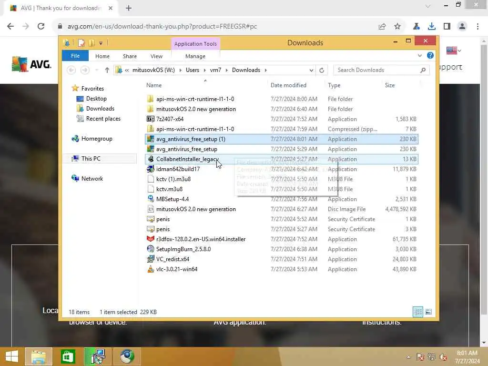Image resolution: width=488 pixels, height=366 pixels.
Task: Select avg_antivirus_free_setup dated 5:29 AM
Action: pos(281,149)
